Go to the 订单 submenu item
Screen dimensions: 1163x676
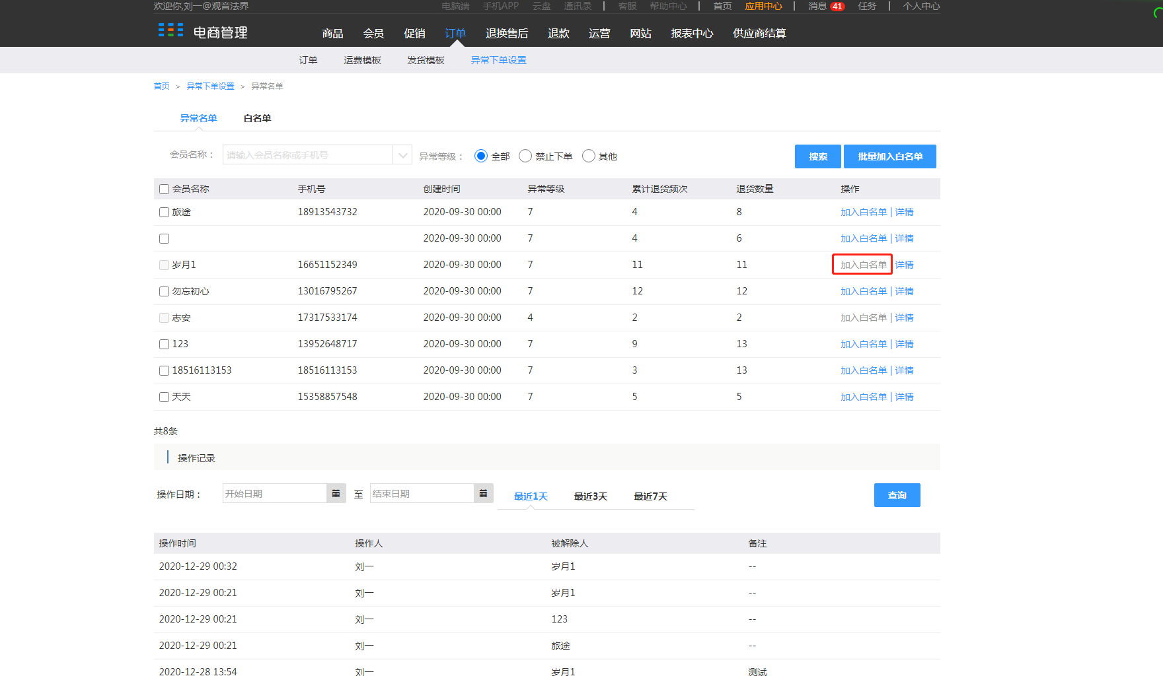[308, 60]
